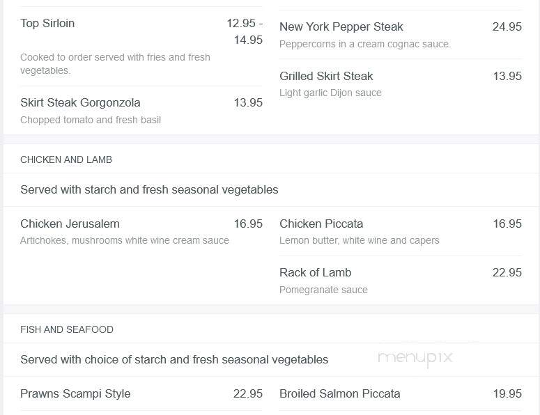Click the Top Sirloin menu item
This screenshot has height=415, width=540.
point(47,24)
